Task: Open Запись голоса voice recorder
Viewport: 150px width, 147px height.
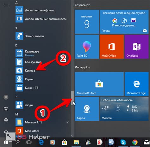Action: [x=42, y=36]
